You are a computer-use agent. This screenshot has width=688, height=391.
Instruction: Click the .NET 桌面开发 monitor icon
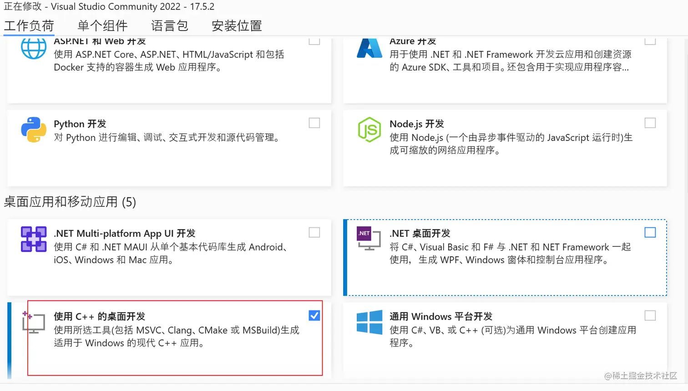pyautogui.click(x=369, y=239)
